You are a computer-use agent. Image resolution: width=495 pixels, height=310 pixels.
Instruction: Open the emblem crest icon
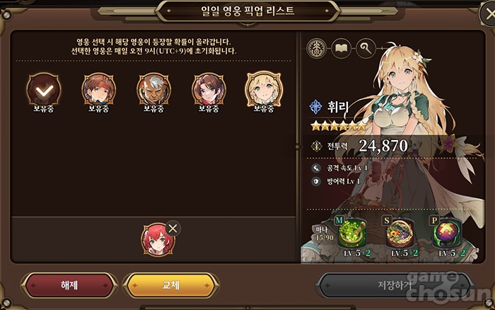click(317, 48)
